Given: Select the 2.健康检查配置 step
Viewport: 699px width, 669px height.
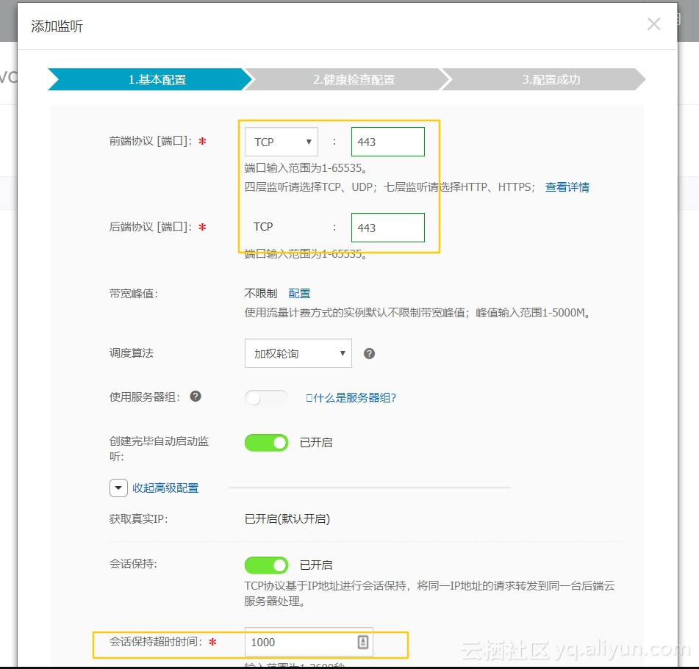Looking at the screenshot, I should pos(348,79).
